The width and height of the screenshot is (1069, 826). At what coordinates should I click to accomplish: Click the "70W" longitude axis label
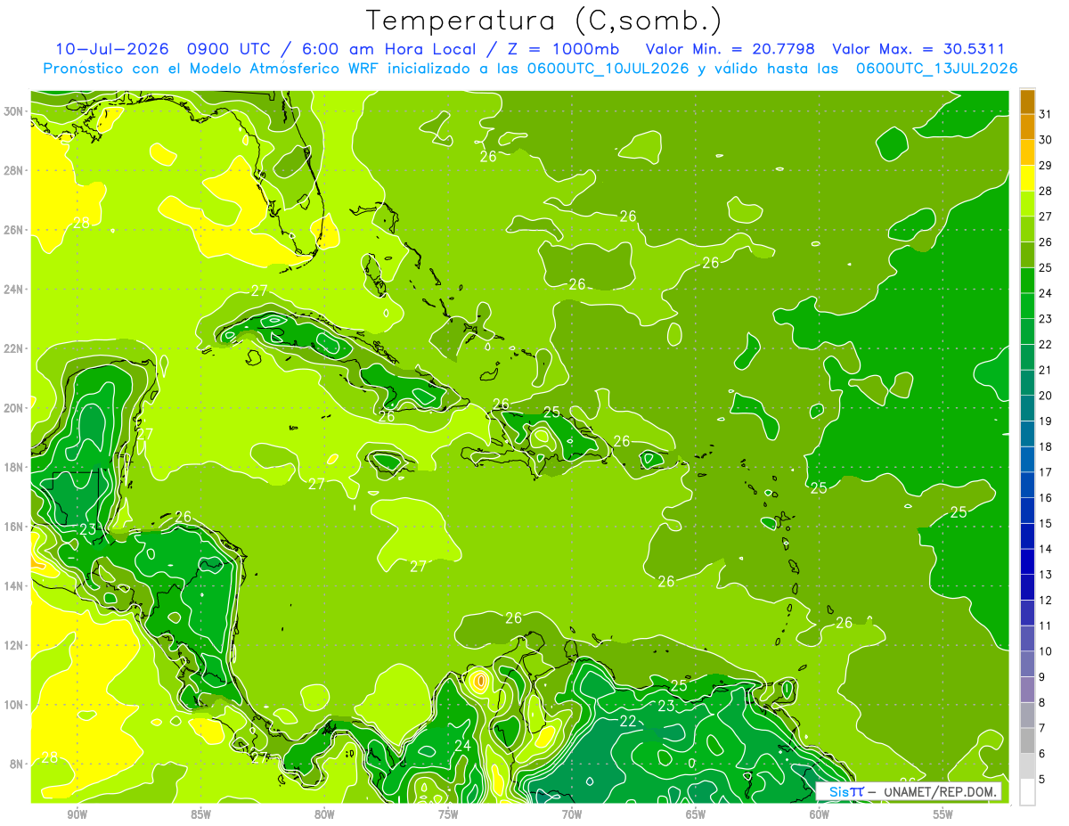[x=572, y=814]
